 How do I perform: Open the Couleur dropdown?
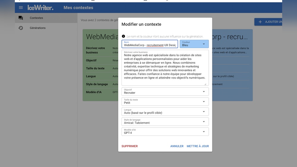(x=194, y=44)
